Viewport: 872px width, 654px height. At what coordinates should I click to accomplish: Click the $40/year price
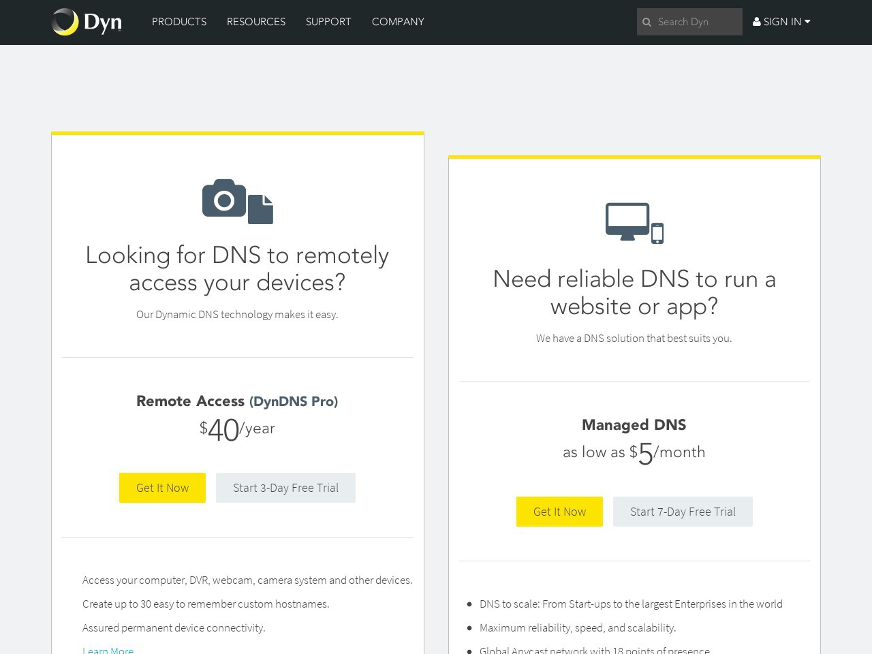pyautogui.click(x=237, y=430)
